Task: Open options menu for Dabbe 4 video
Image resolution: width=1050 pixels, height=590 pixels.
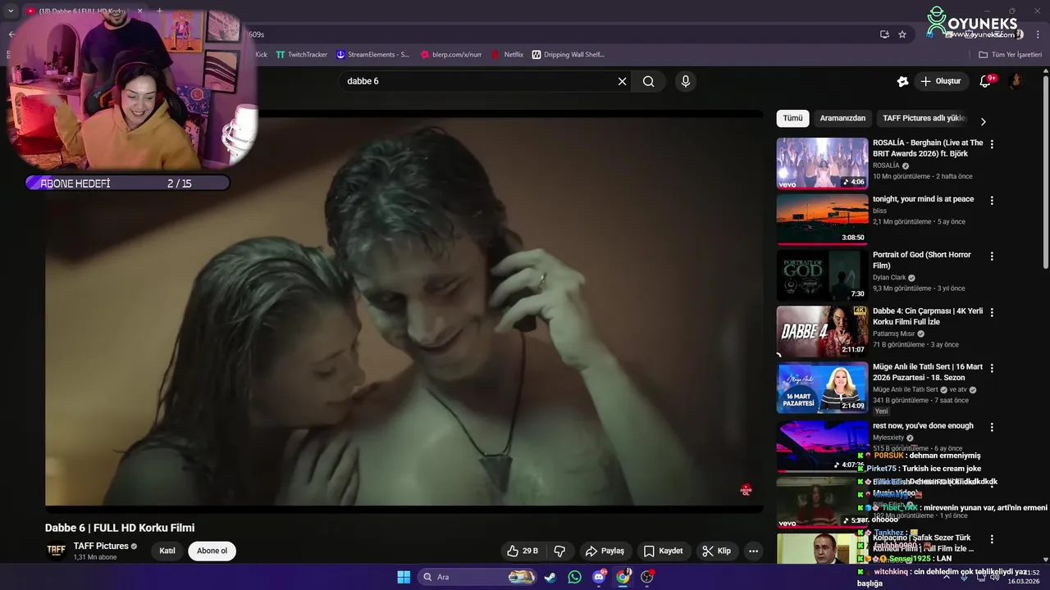Action: point(992,312)
